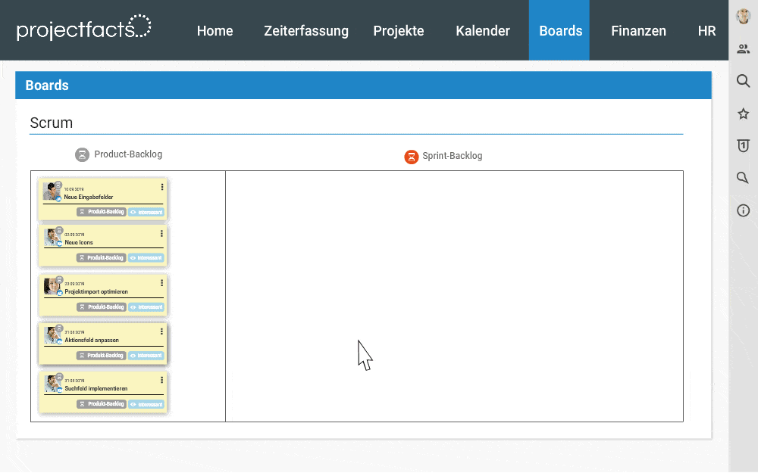
Task: Open the 'Suchfeld implementieren' card title
Action: click(x=96, y=388)
